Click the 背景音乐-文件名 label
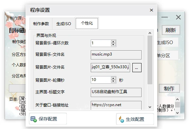Viewport: 191px width, 129px height. (x=50, y=55)
